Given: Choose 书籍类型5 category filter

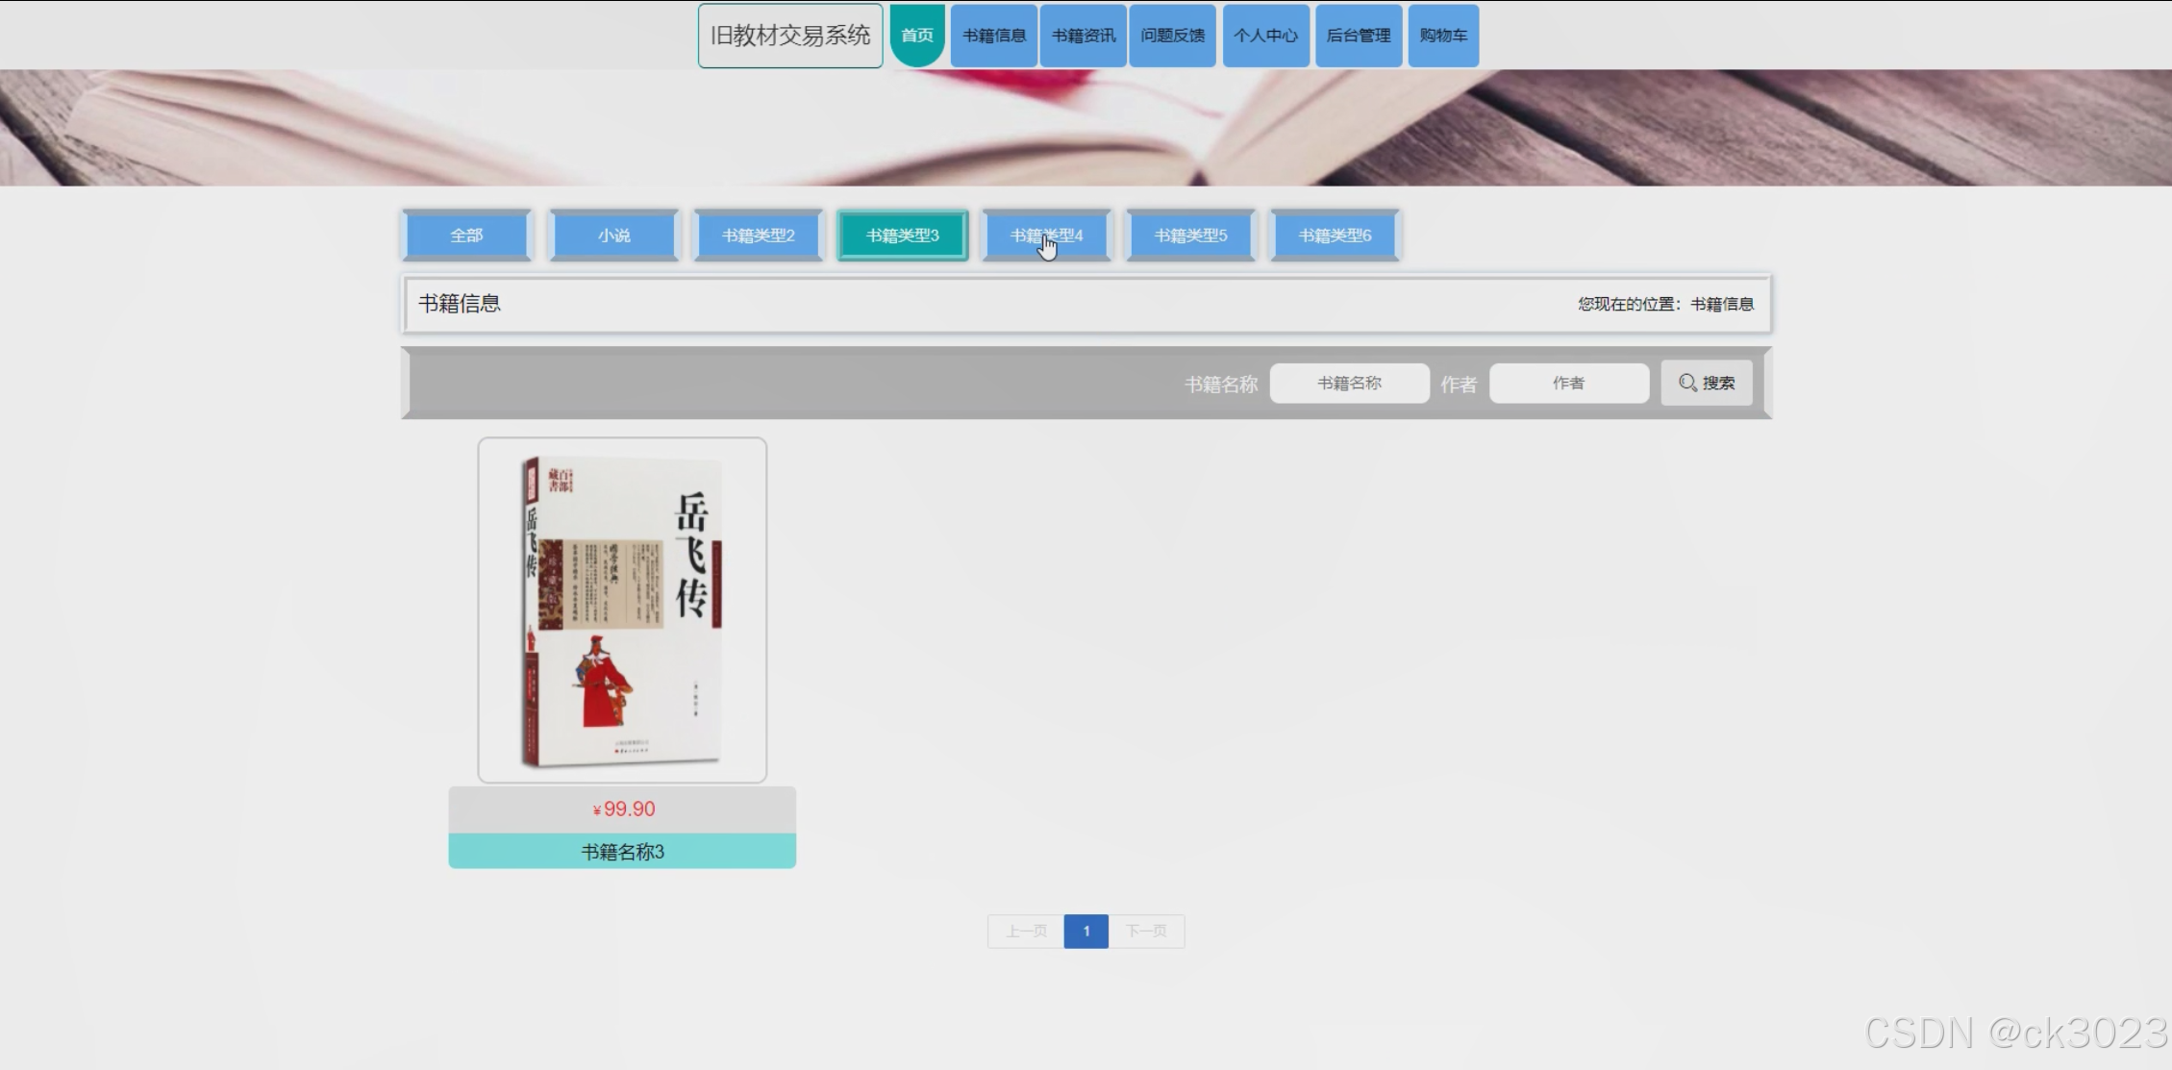Looking at the screenshot, I should tap(1190, 236).
